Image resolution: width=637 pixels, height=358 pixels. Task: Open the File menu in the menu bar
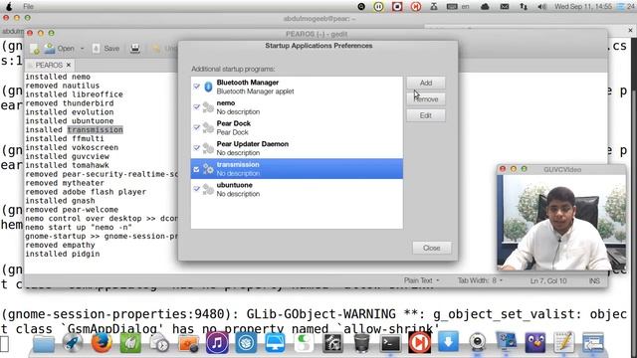click(x=29, y=7)
